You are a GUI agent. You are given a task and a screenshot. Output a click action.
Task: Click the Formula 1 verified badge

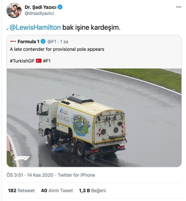tap(43, 41)
